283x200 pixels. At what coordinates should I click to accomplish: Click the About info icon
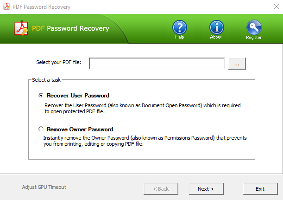pos(216,26)
